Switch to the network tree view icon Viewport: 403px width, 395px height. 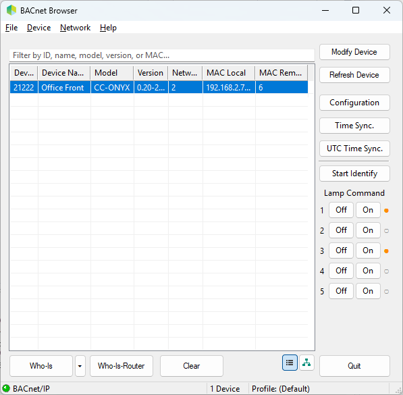click(306, 363)
